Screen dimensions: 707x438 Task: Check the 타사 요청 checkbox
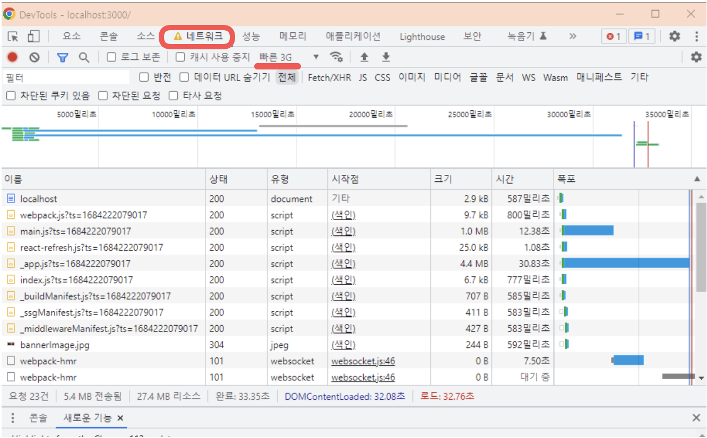pos(173,96)
